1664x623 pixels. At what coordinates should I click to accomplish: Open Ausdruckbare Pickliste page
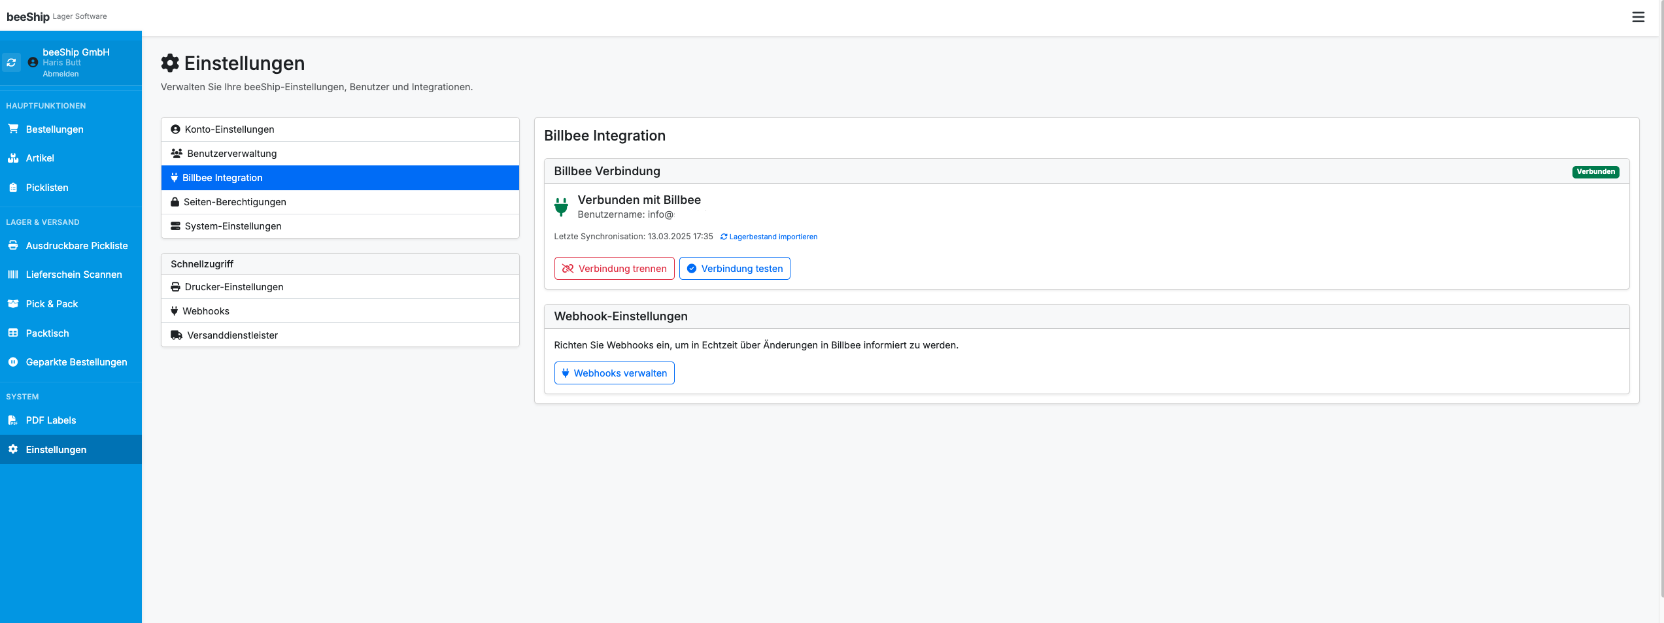point(71,246)
